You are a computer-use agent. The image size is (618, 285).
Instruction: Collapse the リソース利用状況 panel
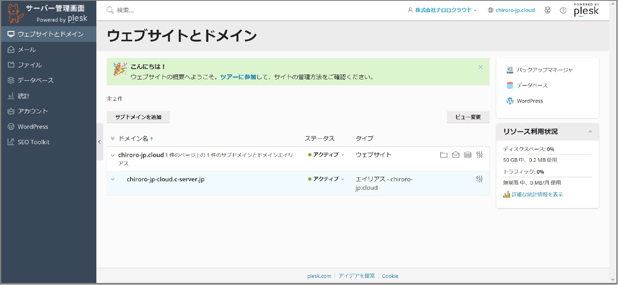click(x=590, y=132)
